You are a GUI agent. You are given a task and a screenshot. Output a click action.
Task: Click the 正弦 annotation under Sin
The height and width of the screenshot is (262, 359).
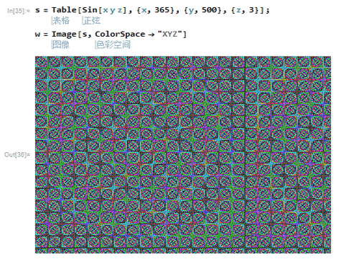[91, 21]
